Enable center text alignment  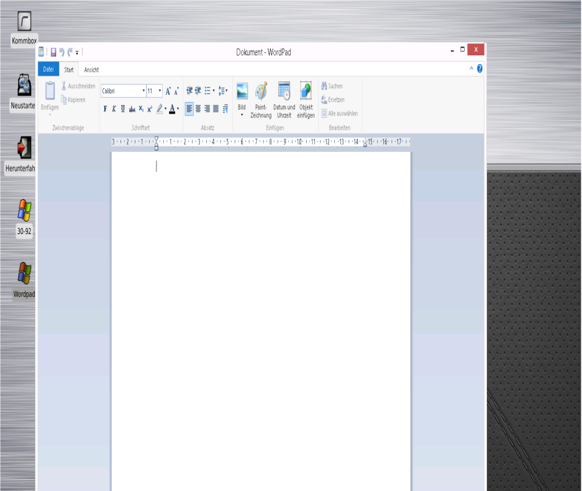click(199, 109)
